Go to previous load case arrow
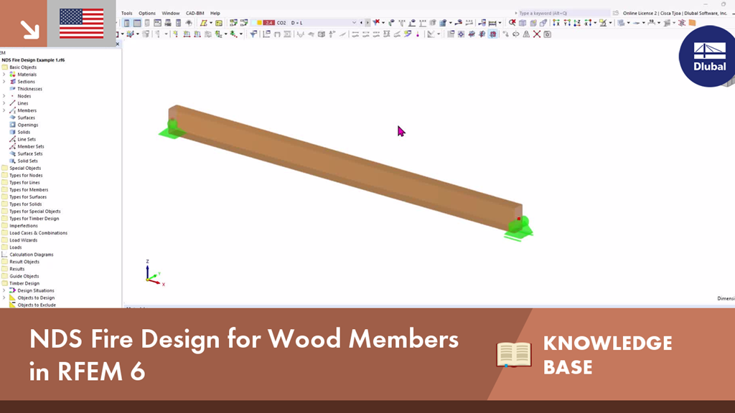The width and height of the screenshot is (735, 413). [361, 22]
